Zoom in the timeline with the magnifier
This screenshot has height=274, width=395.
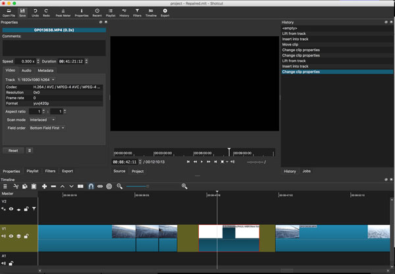click(x=184, y=186)
